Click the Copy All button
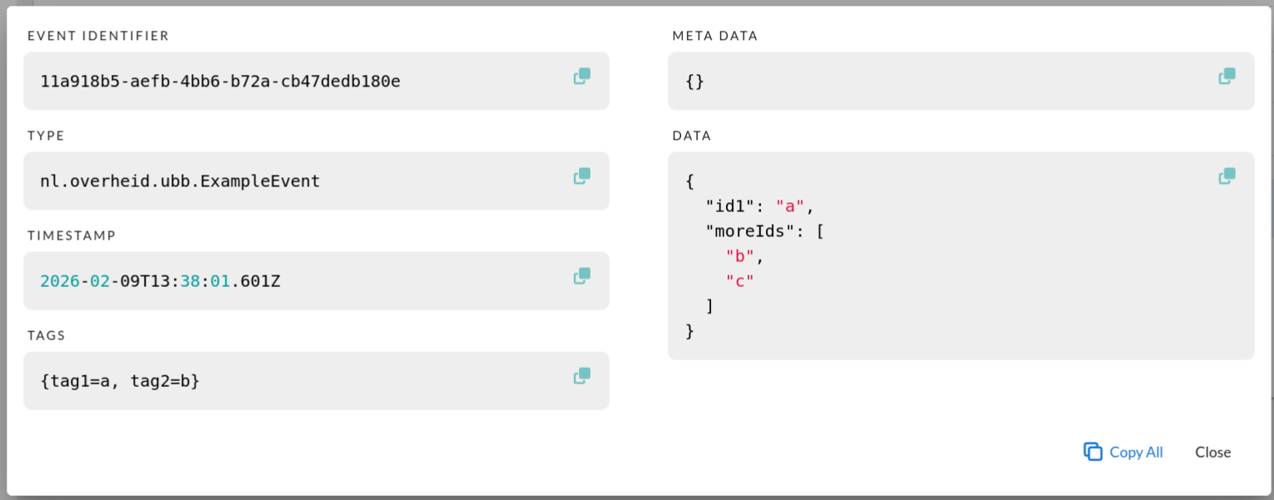 point(1123,452)
